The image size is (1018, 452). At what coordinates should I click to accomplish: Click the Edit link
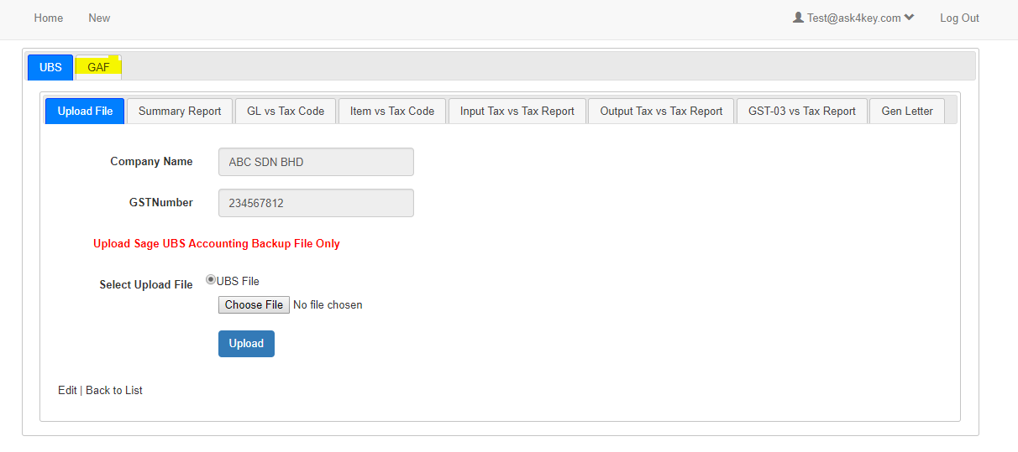pyautogui.click(x=67, y=390)
